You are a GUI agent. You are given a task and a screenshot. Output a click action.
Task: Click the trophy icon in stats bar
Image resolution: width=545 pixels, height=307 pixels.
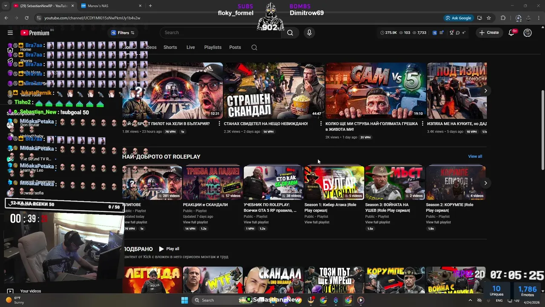(451, 33)
